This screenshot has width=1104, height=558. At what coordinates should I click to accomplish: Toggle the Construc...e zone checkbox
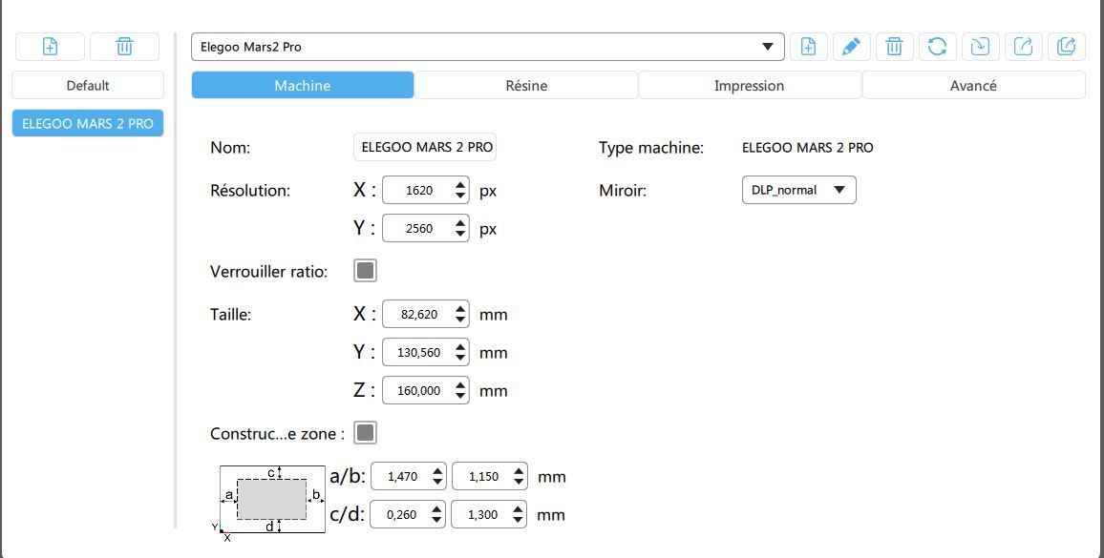(365, 433)
